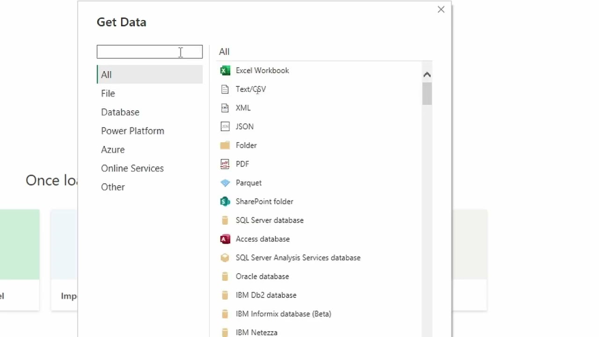The image size is (599, 337).
Task: Focus the Get Data search box
Action: pyautogui.click(x=150, y=51)
